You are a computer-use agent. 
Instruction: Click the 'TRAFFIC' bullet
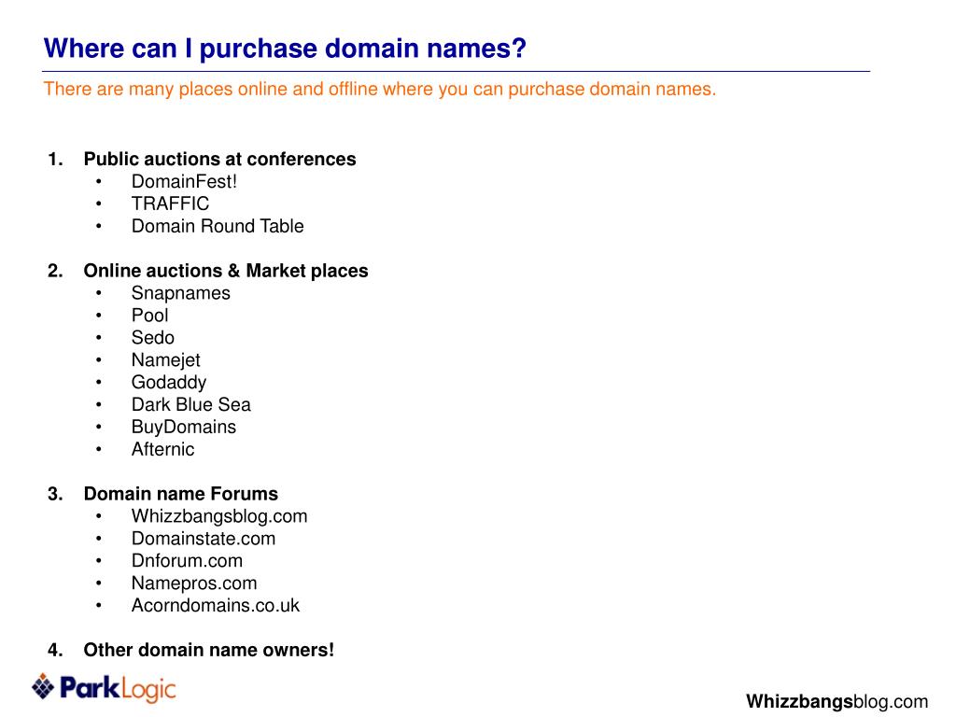[x=170, y=204]
